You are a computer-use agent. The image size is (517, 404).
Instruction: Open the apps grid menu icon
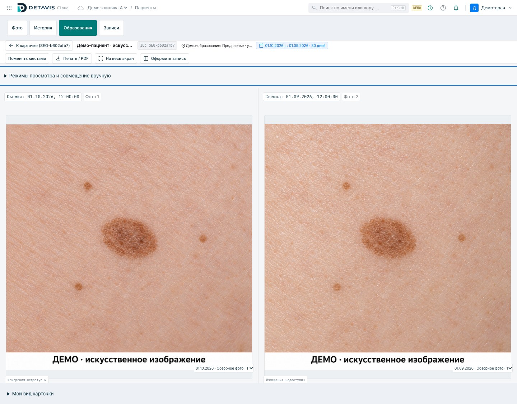[x=9, y=8]
